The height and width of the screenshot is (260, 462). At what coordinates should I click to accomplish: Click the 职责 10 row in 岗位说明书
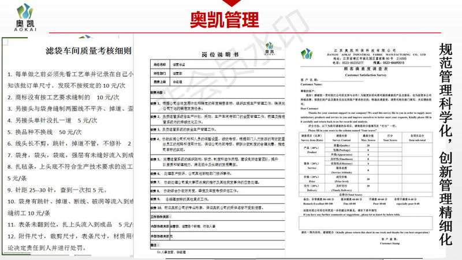click(x=218, y=208)
